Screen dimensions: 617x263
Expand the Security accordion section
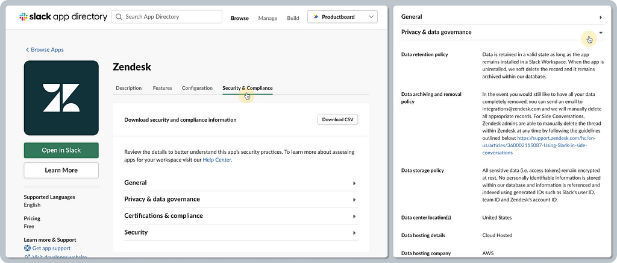click(x=240, y=232)
